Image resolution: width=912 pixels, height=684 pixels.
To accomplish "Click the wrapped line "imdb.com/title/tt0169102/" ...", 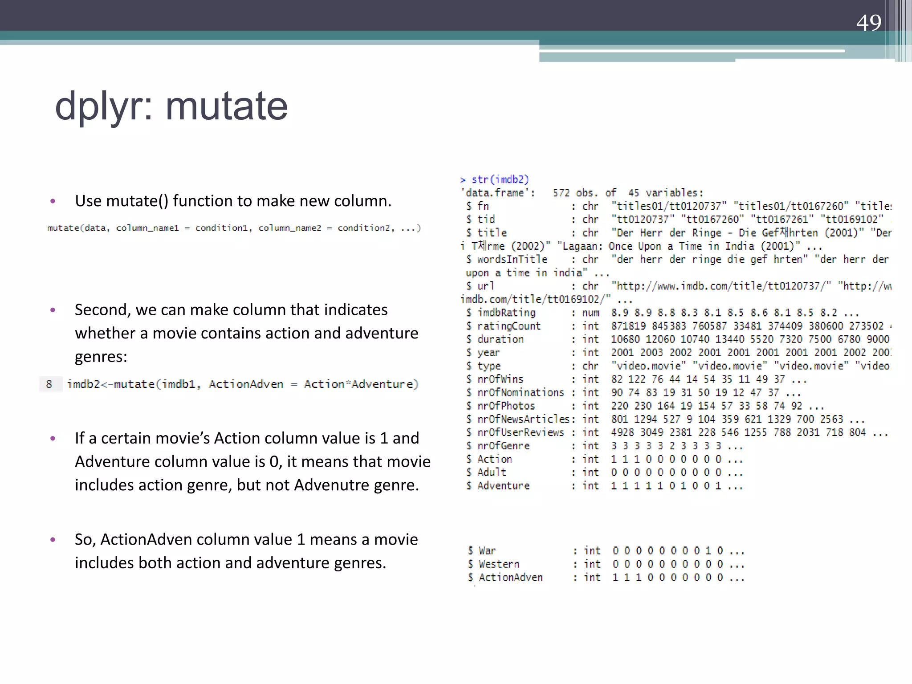I will click(546, 299).
